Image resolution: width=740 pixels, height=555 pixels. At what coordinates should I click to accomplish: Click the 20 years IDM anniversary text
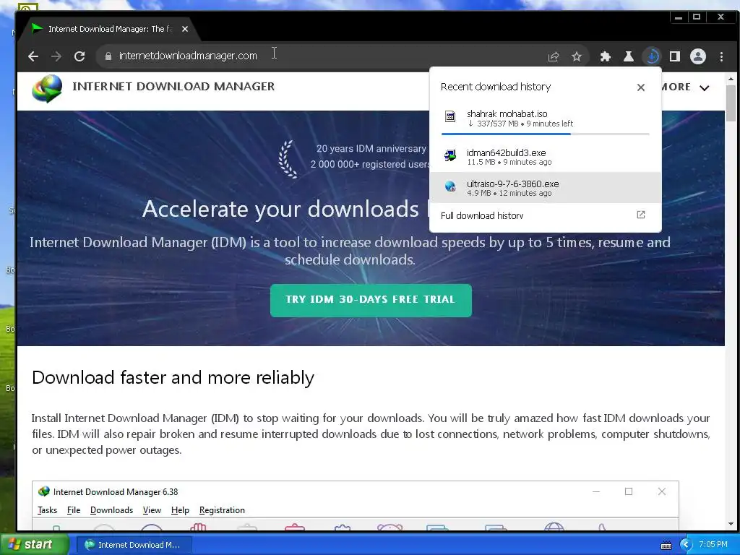[x=371, y=149]
